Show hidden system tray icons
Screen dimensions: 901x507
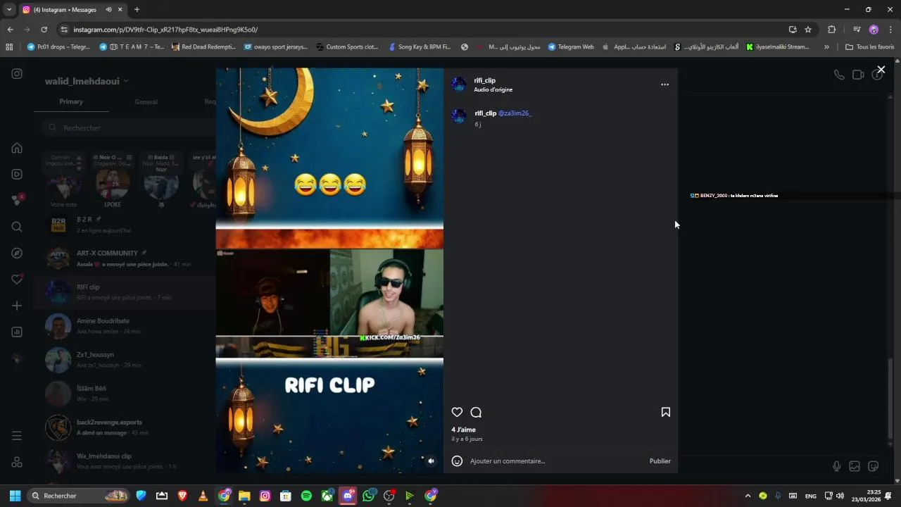point(748,496)
